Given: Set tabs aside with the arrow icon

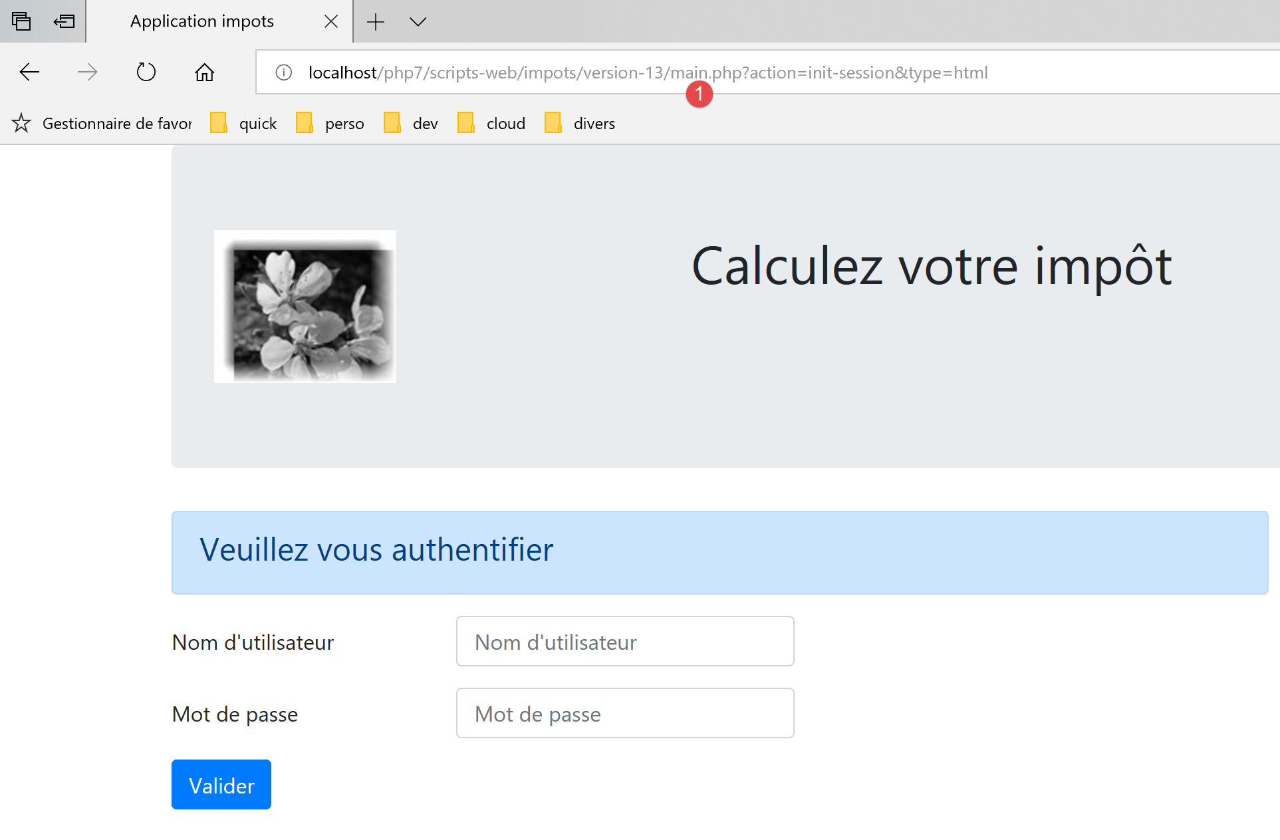Looking at the screenshot, I should click(64, 21).
